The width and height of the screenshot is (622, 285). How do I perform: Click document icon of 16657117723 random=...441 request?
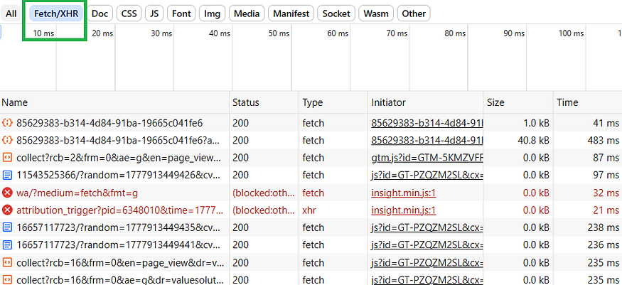point(7,245)
